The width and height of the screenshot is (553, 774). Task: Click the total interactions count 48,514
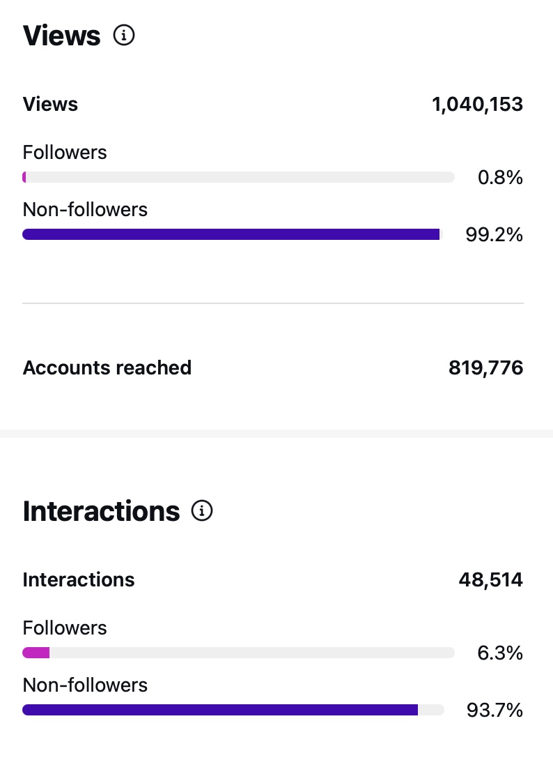click(490, 579)
